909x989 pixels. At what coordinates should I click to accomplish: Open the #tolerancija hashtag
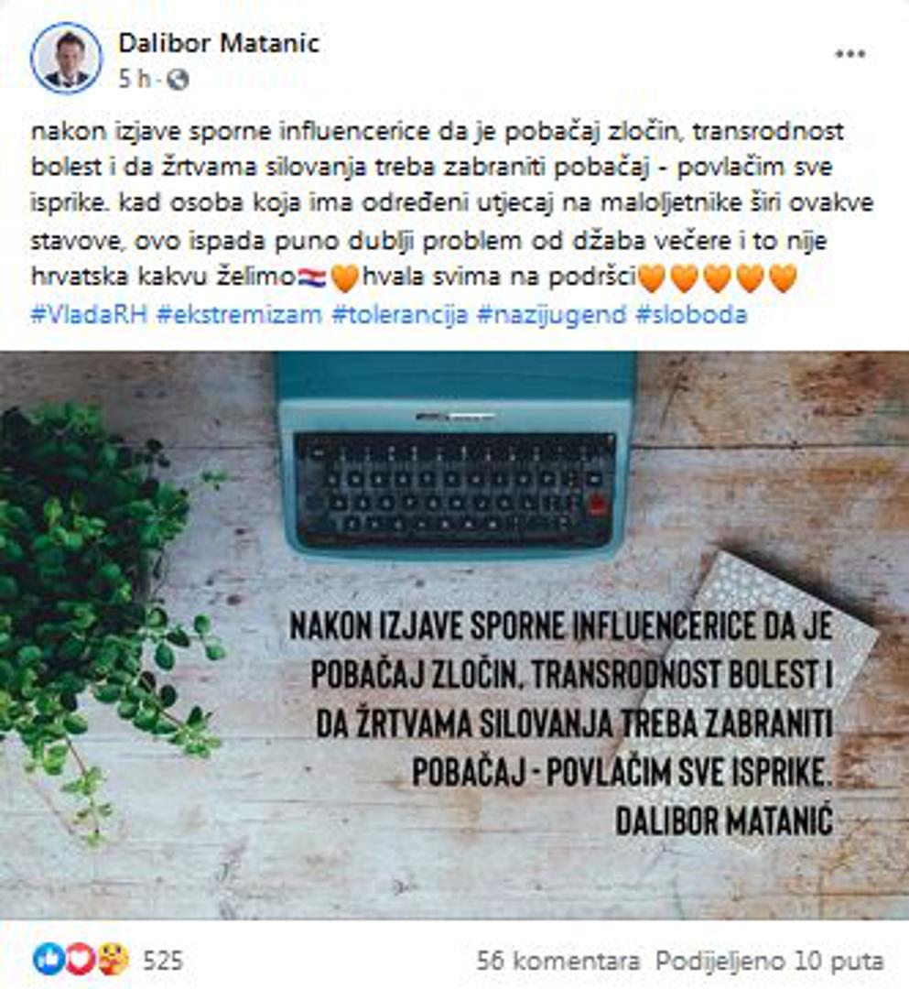pyautogui.click(x=400, y=314)
